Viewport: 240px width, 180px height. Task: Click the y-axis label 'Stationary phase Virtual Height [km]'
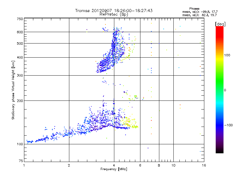tap(13, 90)
